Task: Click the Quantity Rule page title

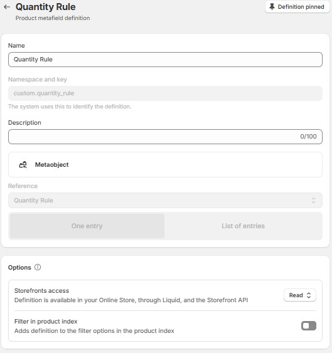Action: 46,7
